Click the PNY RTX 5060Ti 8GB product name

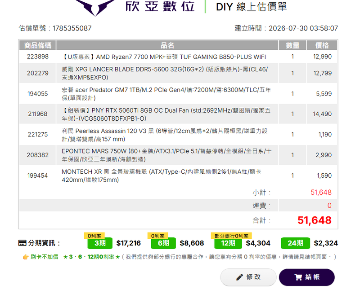click(x=166, y=114)
